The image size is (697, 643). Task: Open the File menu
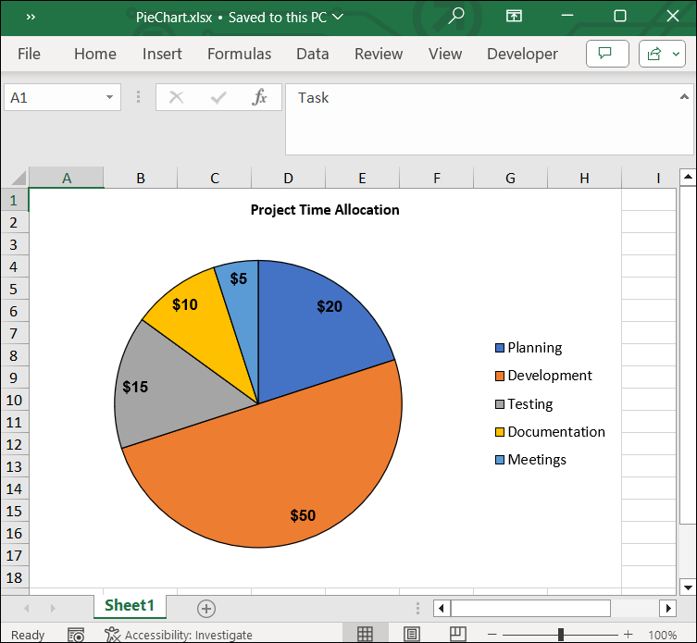point(29,54)
